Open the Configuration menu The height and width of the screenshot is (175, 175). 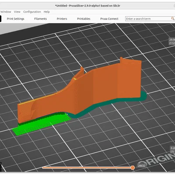pyautogui.click(x=32, y=12)
